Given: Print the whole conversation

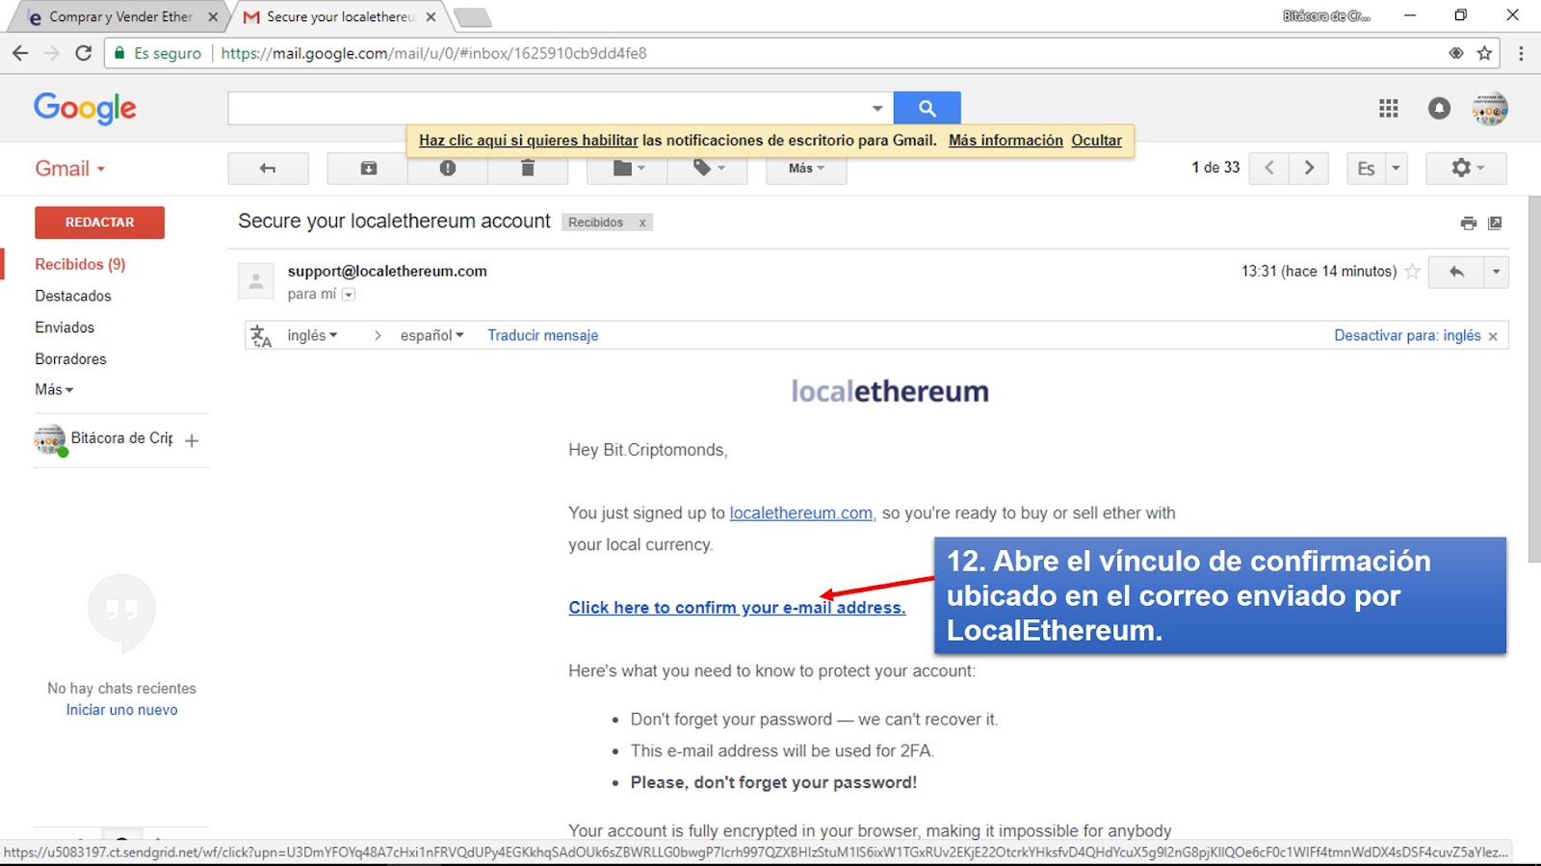Looking at the screenshot, I should (1468, 223).
